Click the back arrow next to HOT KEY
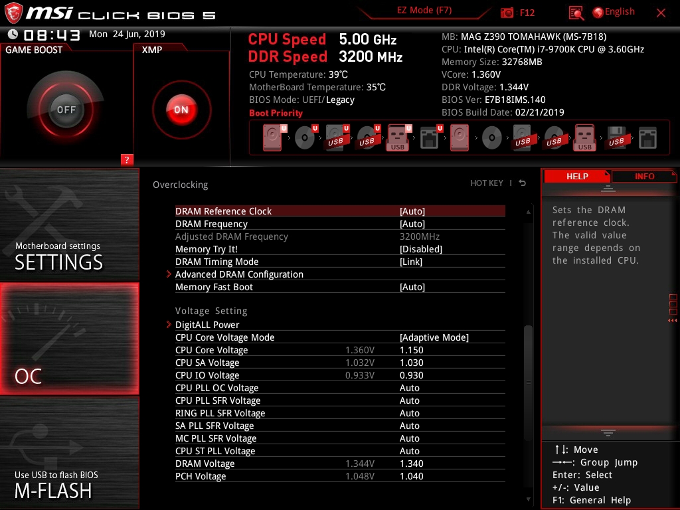The image size is (680, 510). pos(523,183)
